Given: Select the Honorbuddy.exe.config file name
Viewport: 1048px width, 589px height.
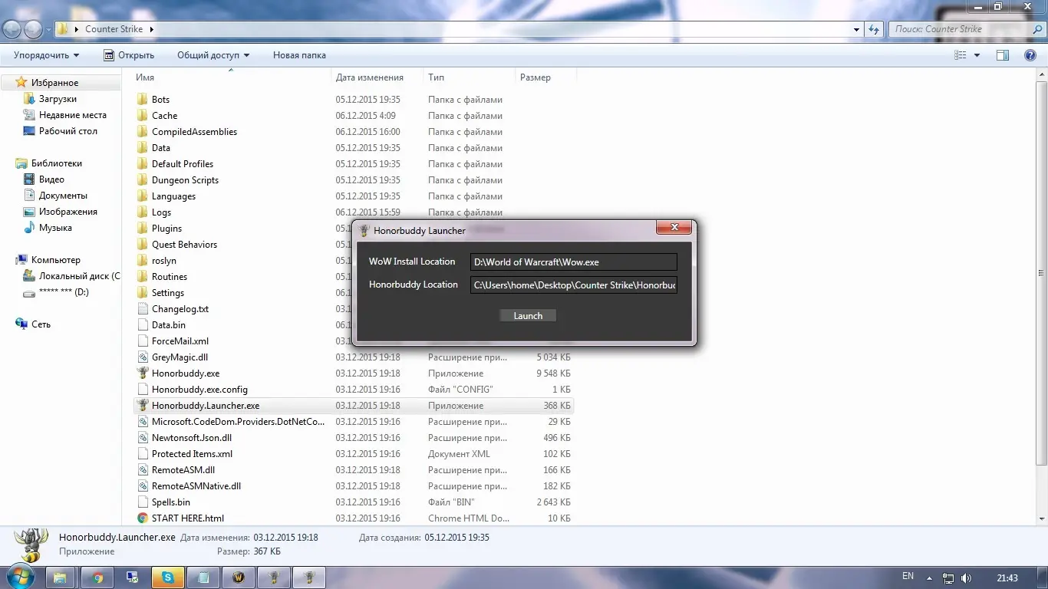Looking at the screenshot, I should (199, 390).
